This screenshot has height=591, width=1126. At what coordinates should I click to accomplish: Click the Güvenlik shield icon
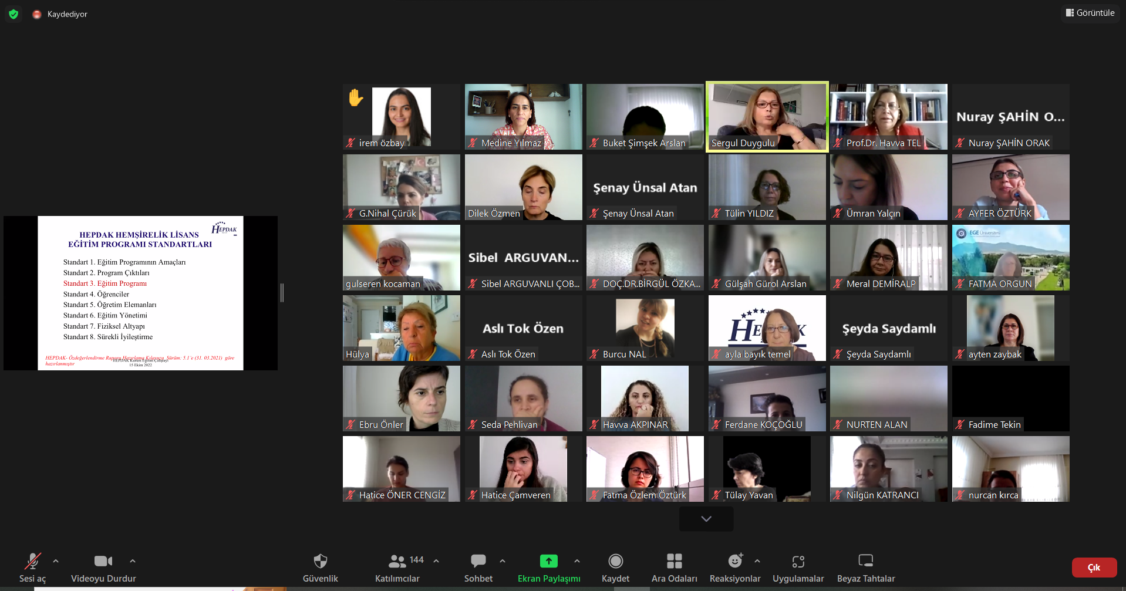coord(320,562)
